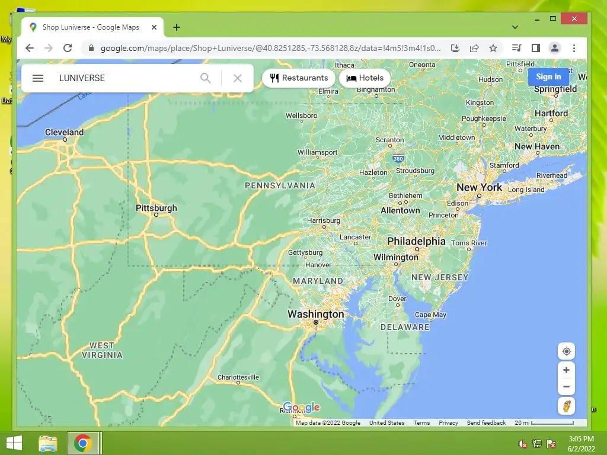Screen dimensions: 607x455
Task: Click the muted volume tray icon
Action: pos(523,444)
